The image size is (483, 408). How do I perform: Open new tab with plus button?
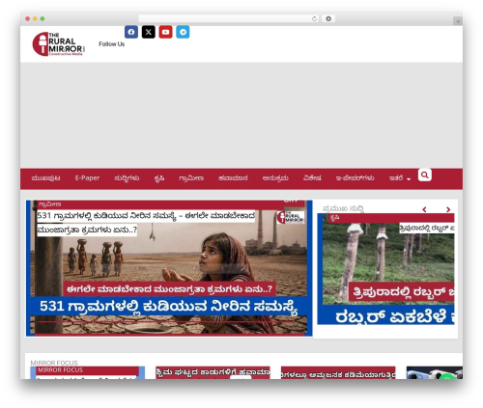tap(458, 21)
